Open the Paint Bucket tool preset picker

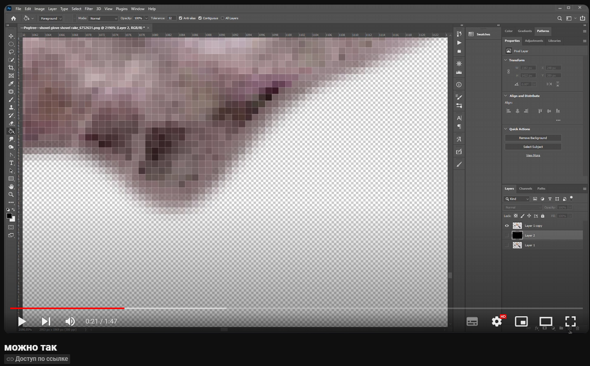click(x=29, y=18)
